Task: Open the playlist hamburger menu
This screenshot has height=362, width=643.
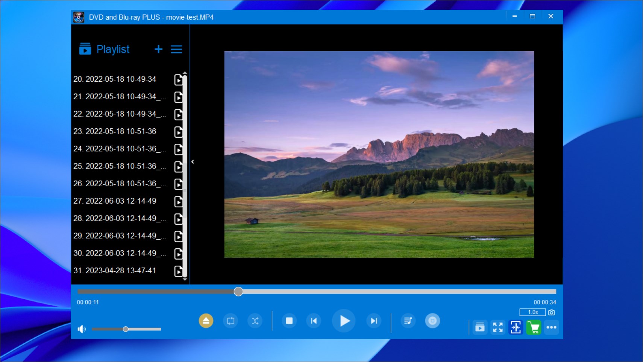Action: [177, 49]
